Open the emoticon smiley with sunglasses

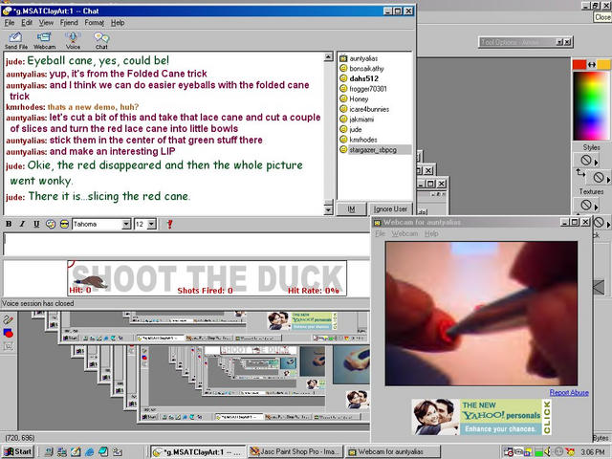point(64,224)
